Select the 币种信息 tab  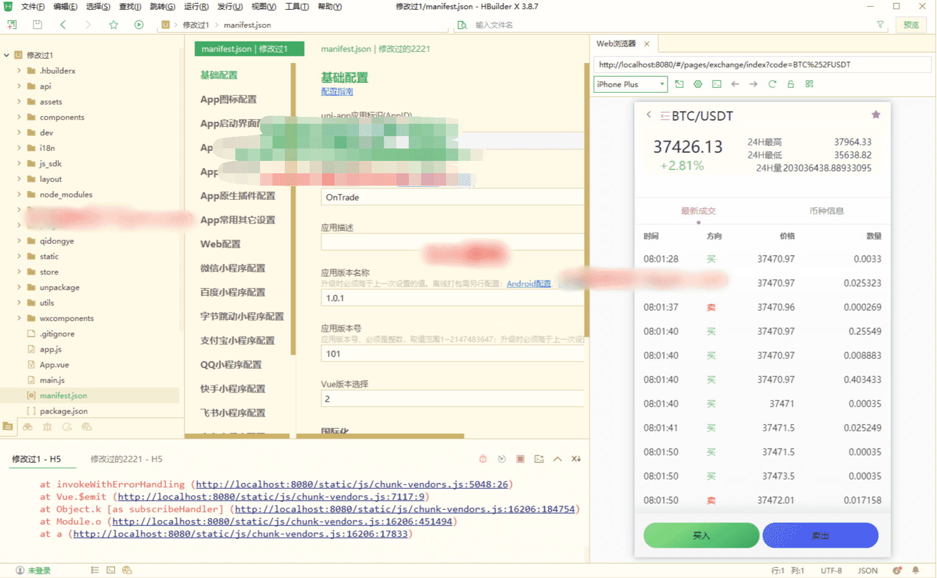(826, 211)
